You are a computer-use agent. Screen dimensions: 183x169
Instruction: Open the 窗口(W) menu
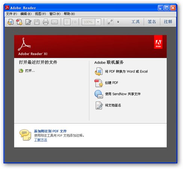(55, 14)
